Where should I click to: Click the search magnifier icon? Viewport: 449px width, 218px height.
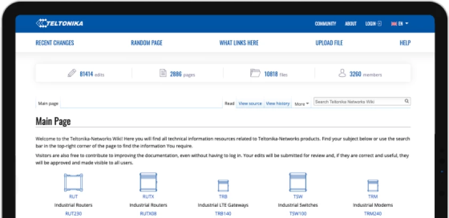click(x=407, y=102)
